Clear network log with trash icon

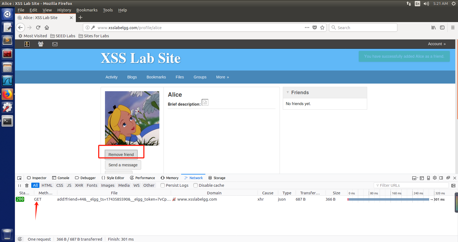coord(27,186)
